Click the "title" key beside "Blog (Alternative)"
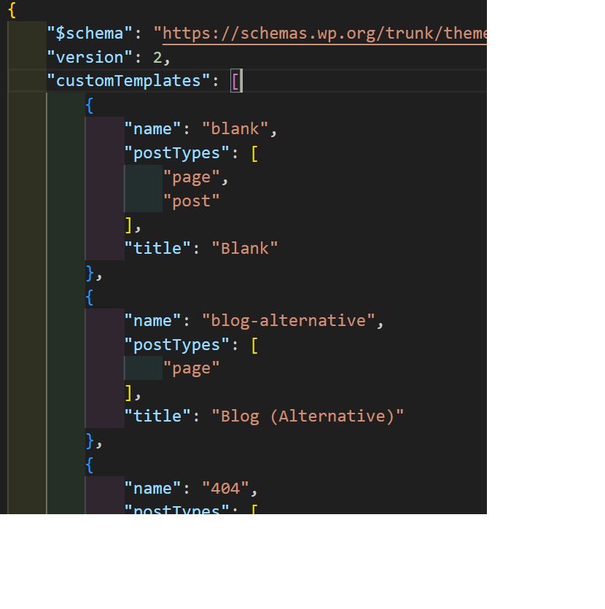The height and width of the screenshot is (609, 605). coord(157,416)
